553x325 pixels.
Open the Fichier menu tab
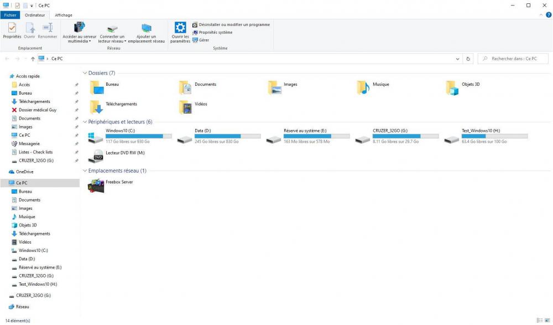pos(10,15)
